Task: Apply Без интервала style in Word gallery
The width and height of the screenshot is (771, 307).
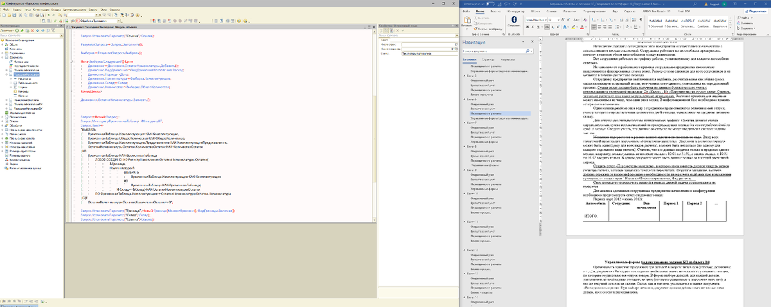Action: (671, 23)
